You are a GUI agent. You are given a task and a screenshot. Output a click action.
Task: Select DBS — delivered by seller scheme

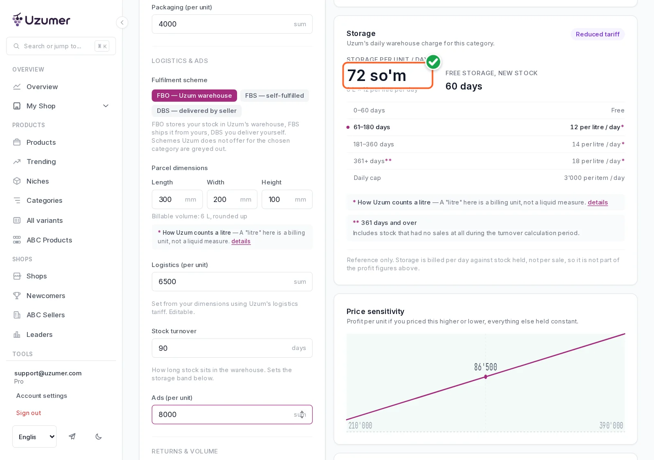point(197,111)
